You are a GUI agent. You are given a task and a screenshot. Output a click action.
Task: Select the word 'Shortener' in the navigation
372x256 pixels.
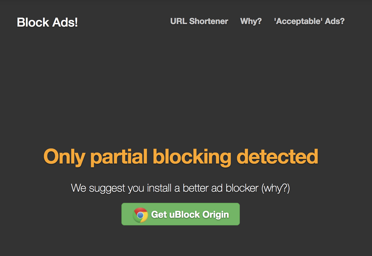(x=209, y=21)
